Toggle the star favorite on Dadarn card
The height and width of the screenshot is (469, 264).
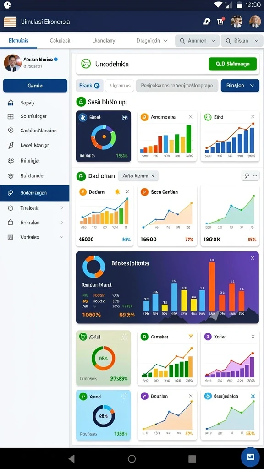click(117, 192)
